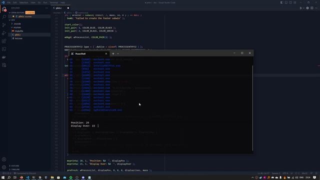Open the Remote Explorer view in activity bar

4,49
